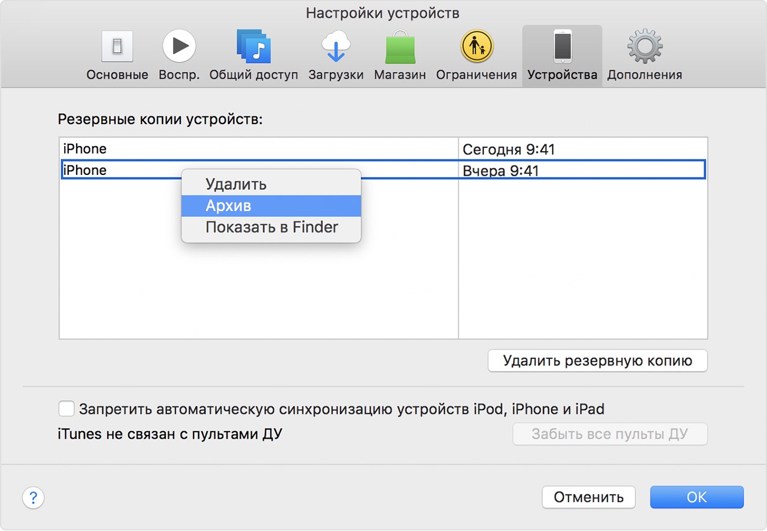Choose Архив in the context menu
Viewport: 767px width, 531px height.
click(271, 206)
